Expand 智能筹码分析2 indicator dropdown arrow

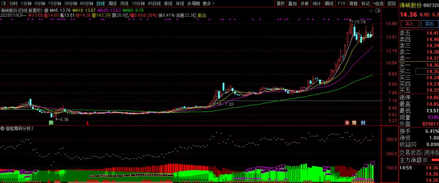coord(3,129)
